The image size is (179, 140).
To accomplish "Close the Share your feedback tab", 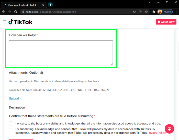I will pyautogui.click(x=43, y=5).
